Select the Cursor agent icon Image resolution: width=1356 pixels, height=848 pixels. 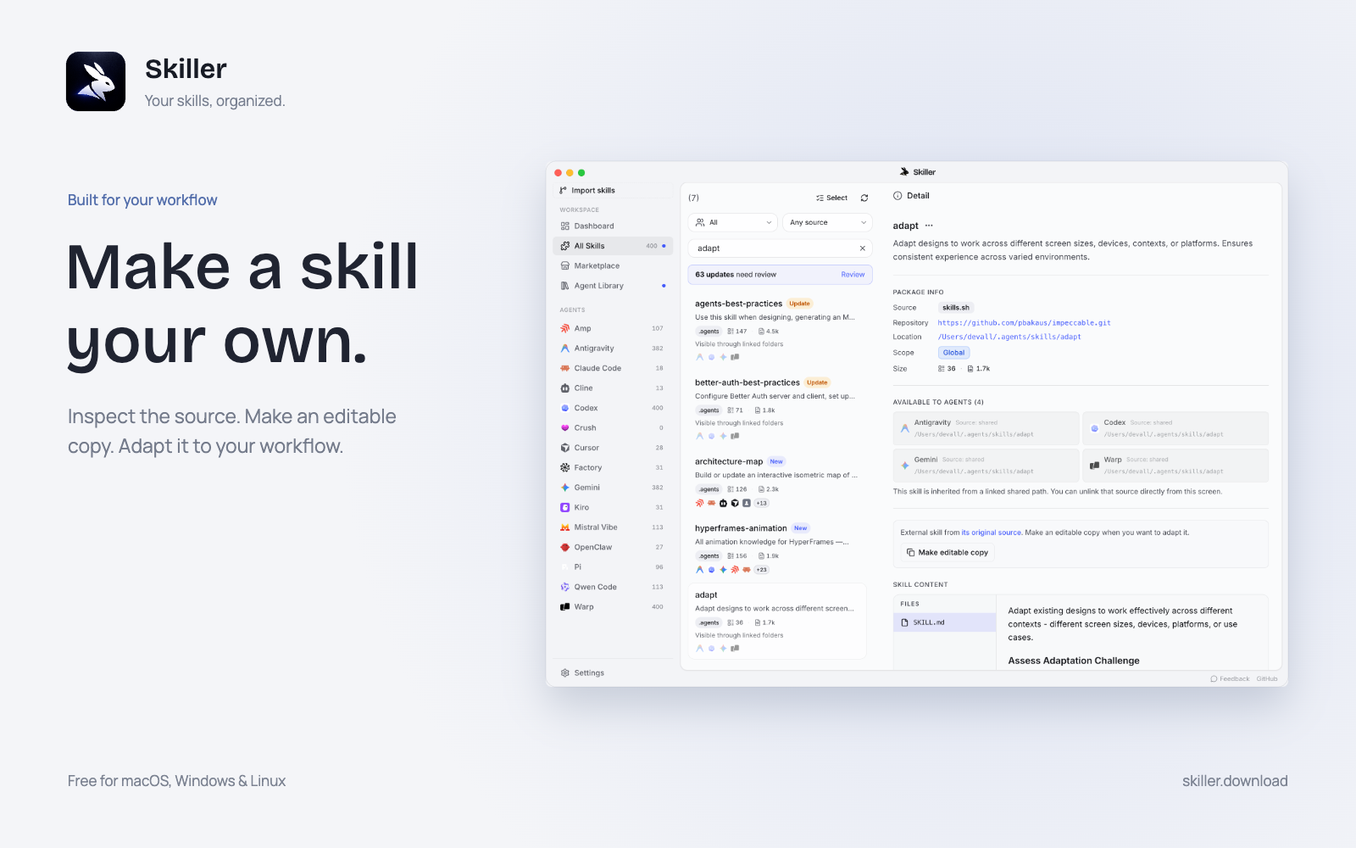coord(565,448)
